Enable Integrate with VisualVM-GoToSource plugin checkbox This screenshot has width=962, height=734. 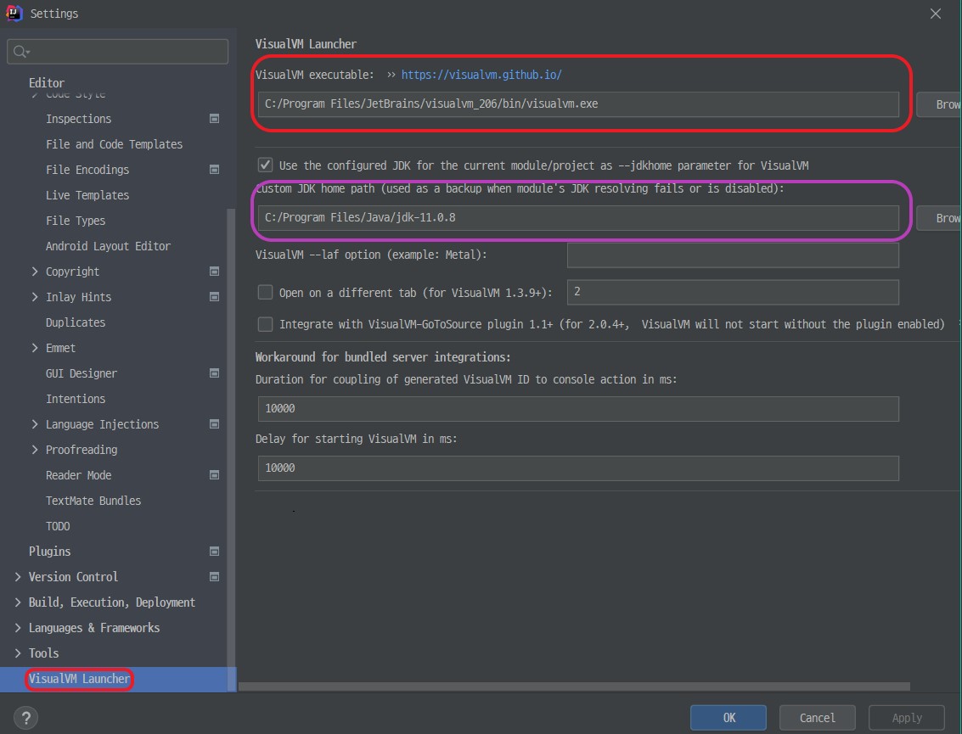tap(265, 324)
